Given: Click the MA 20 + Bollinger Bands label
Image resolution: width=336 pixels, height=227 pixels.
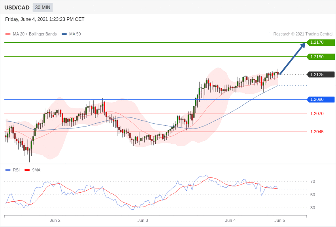Looking at the screenshot, I should [x=35, y=34].
